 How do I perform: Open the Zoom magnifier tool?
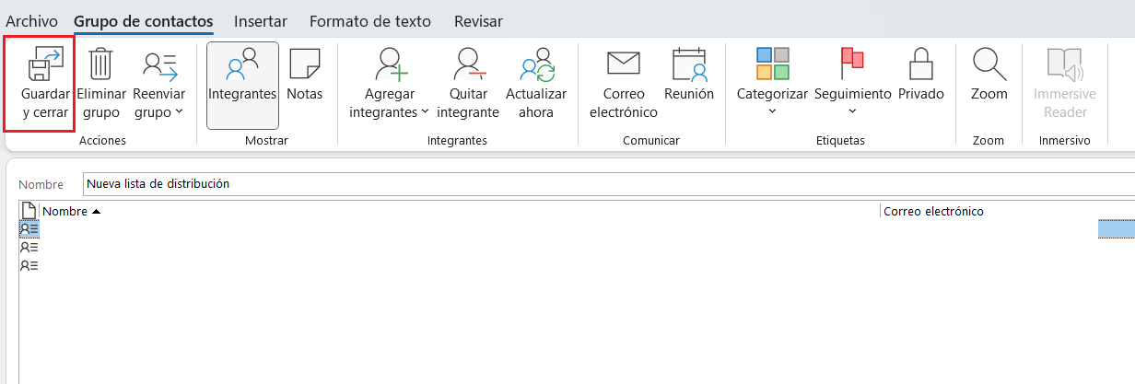click(x=989, y=64)
